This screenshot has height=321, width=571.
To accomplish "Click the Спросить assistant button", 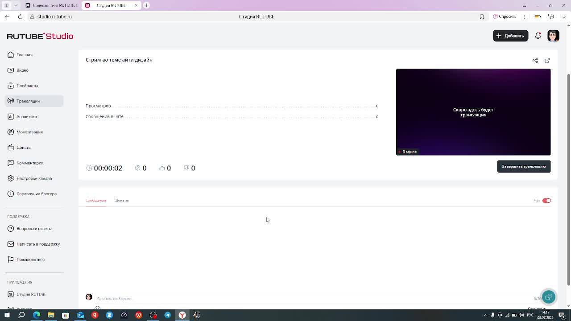I will [505, 16].
